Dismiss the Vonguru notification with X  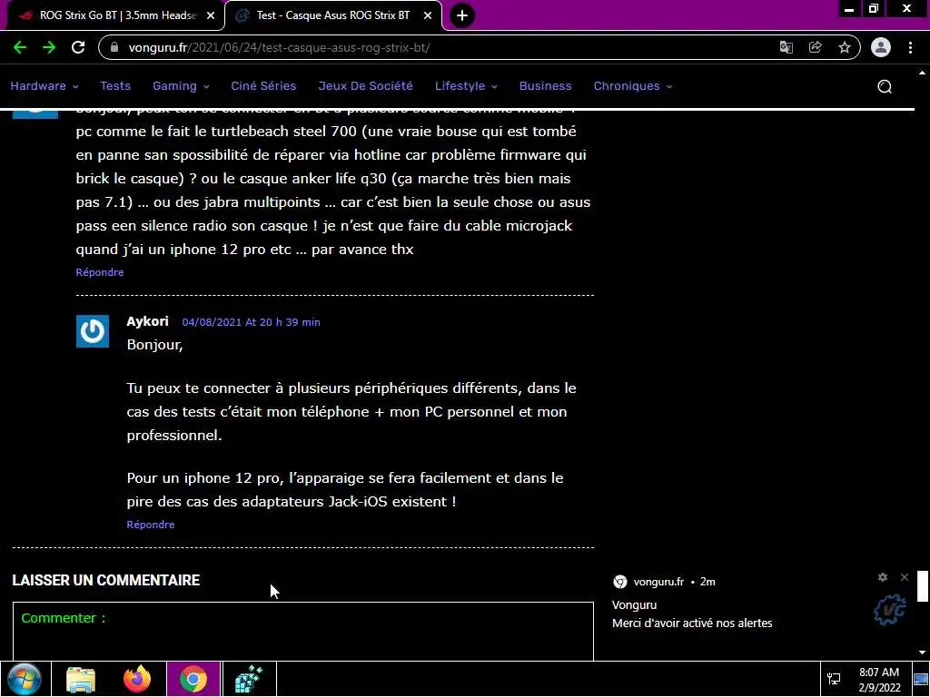pyautogui.click(x=904, y=576)
